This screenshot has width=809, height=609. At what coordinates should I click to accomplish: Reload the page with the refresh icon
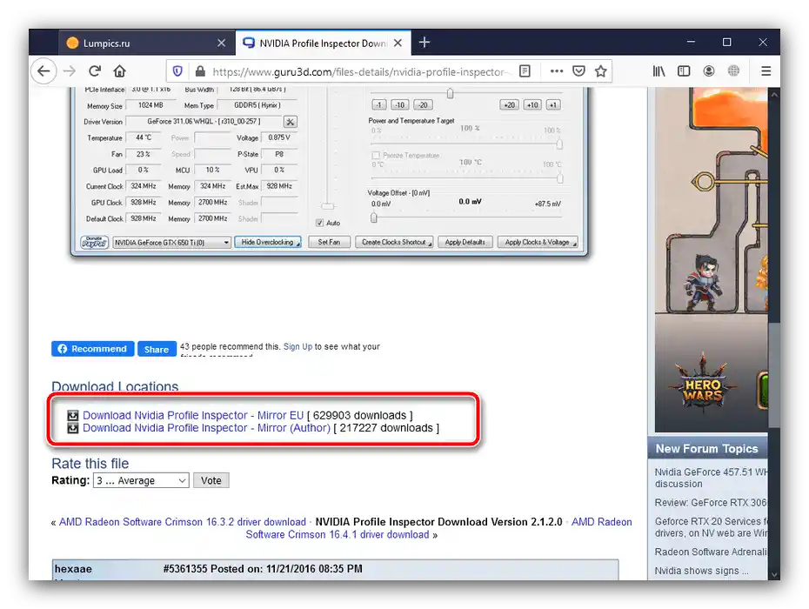(95, 71)
